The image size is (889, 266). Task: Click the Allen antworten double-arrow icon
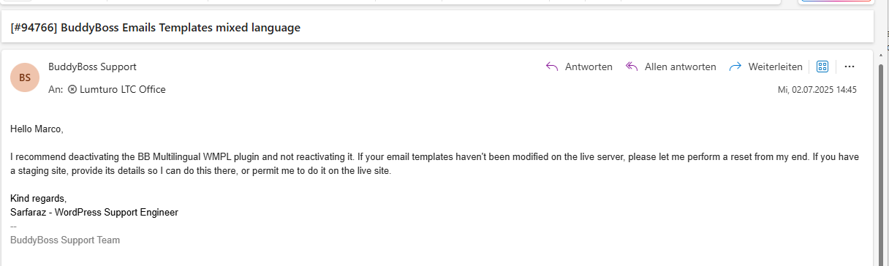632,66
